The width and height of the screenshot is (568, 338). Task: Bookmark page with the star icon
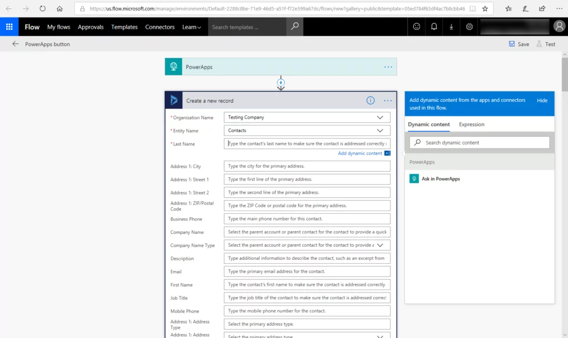(x=485, y=9)
